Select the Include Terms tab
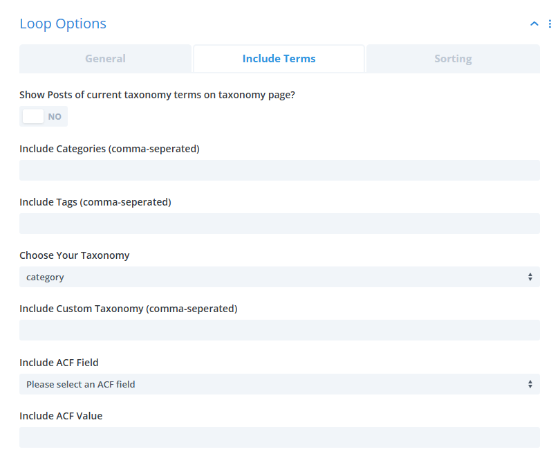The height and width of the screenshot is (454, 560). (279, 58)
